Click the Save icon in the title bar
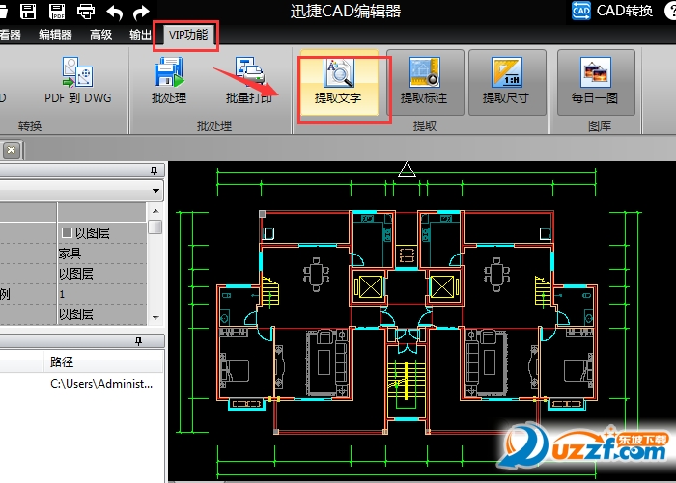 [x=28, y=12]
